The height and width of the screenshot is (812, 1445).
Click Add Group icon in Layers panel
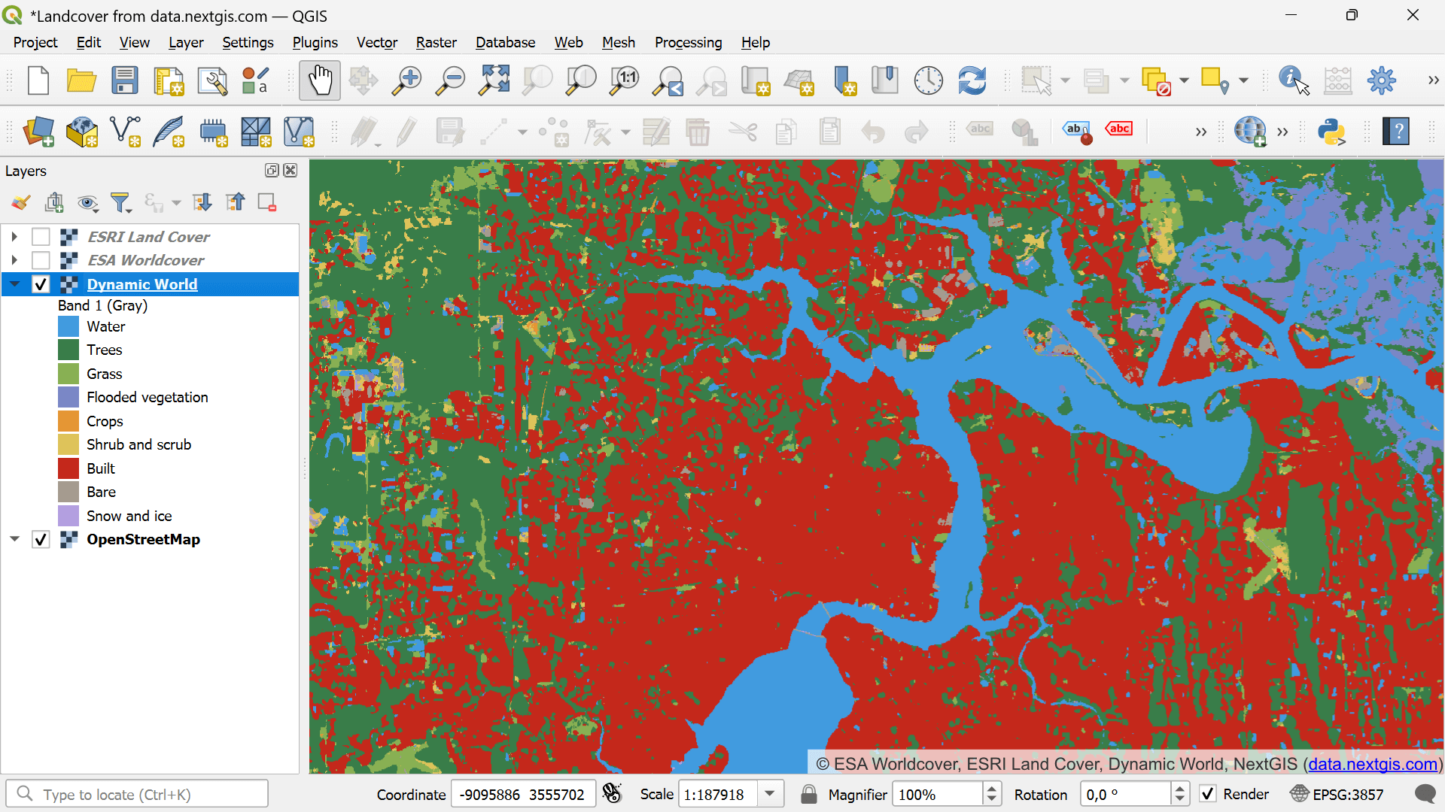click(x=54, y=202)
